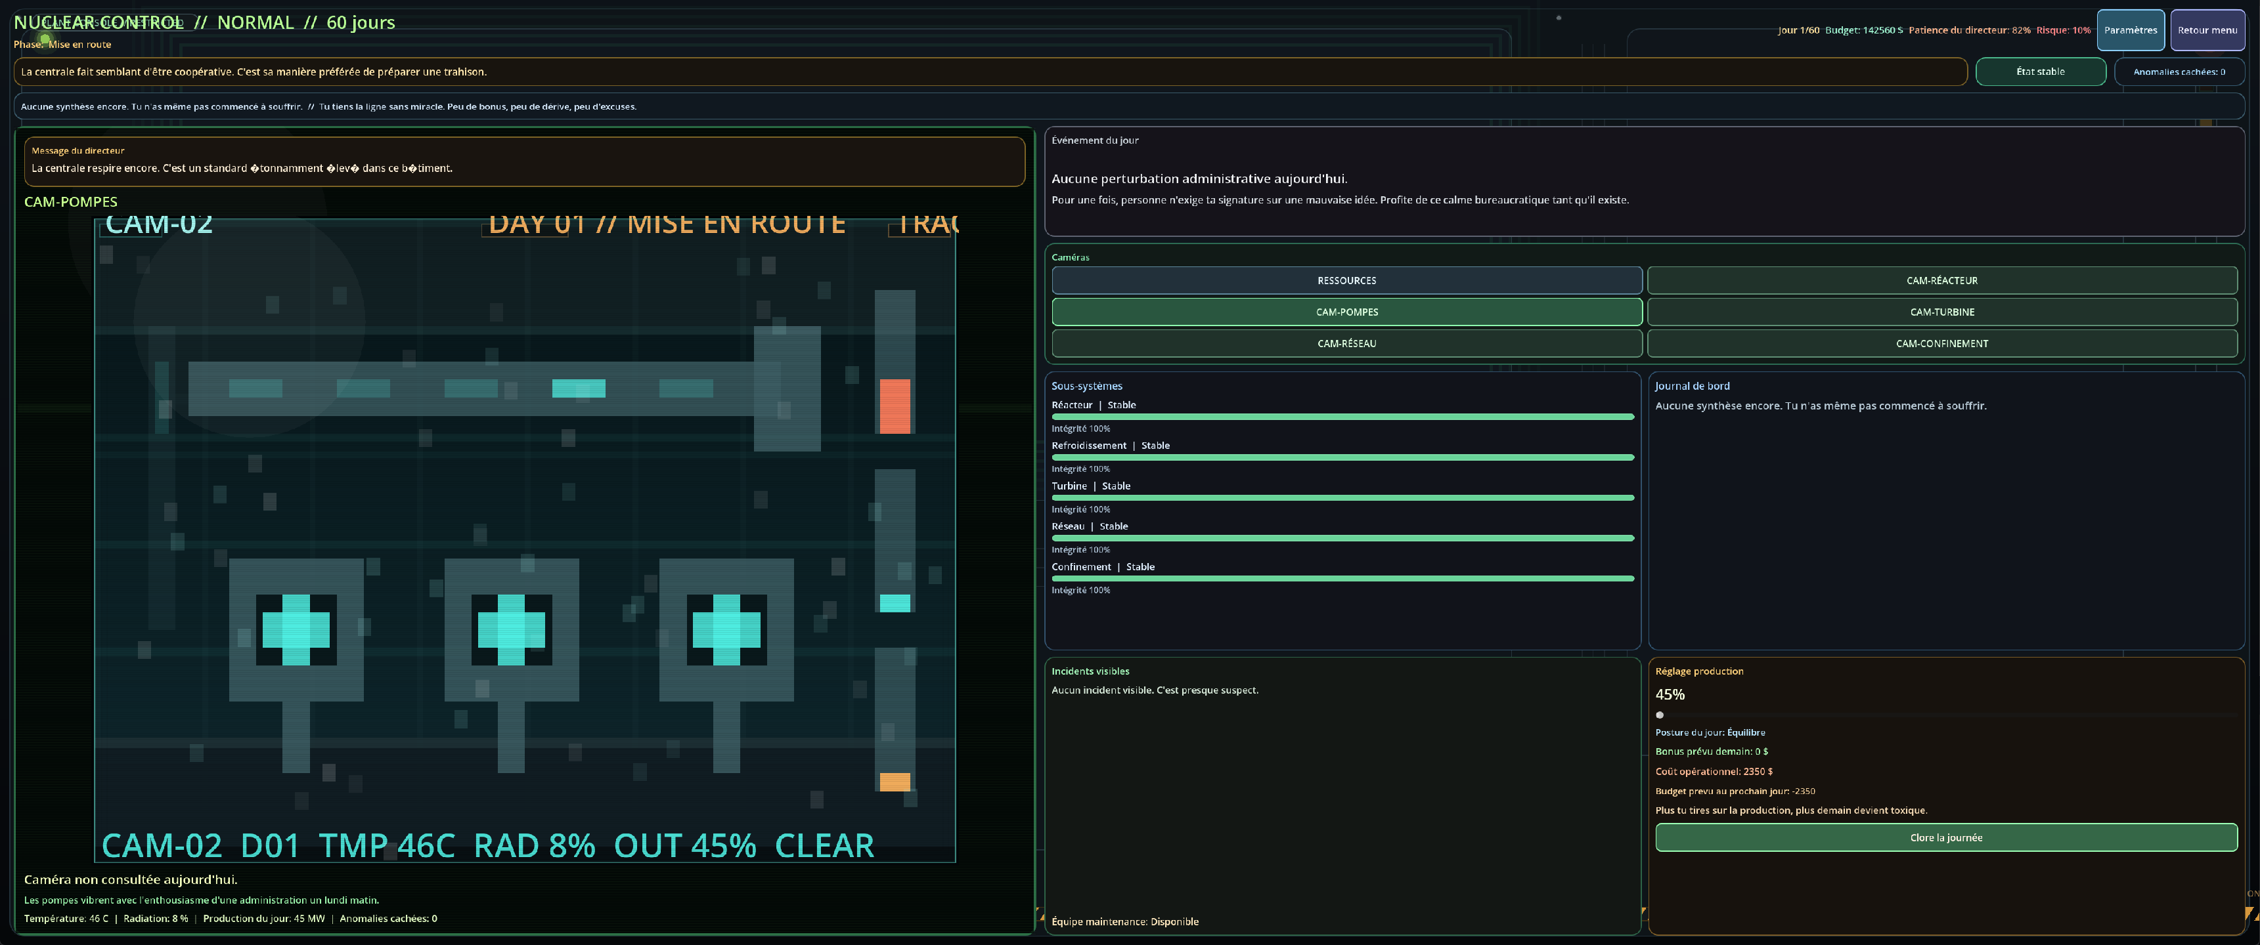This screenshot has width=2260, height=945.
Task: Click the red gauge indicator block
Action: [894, 406]
